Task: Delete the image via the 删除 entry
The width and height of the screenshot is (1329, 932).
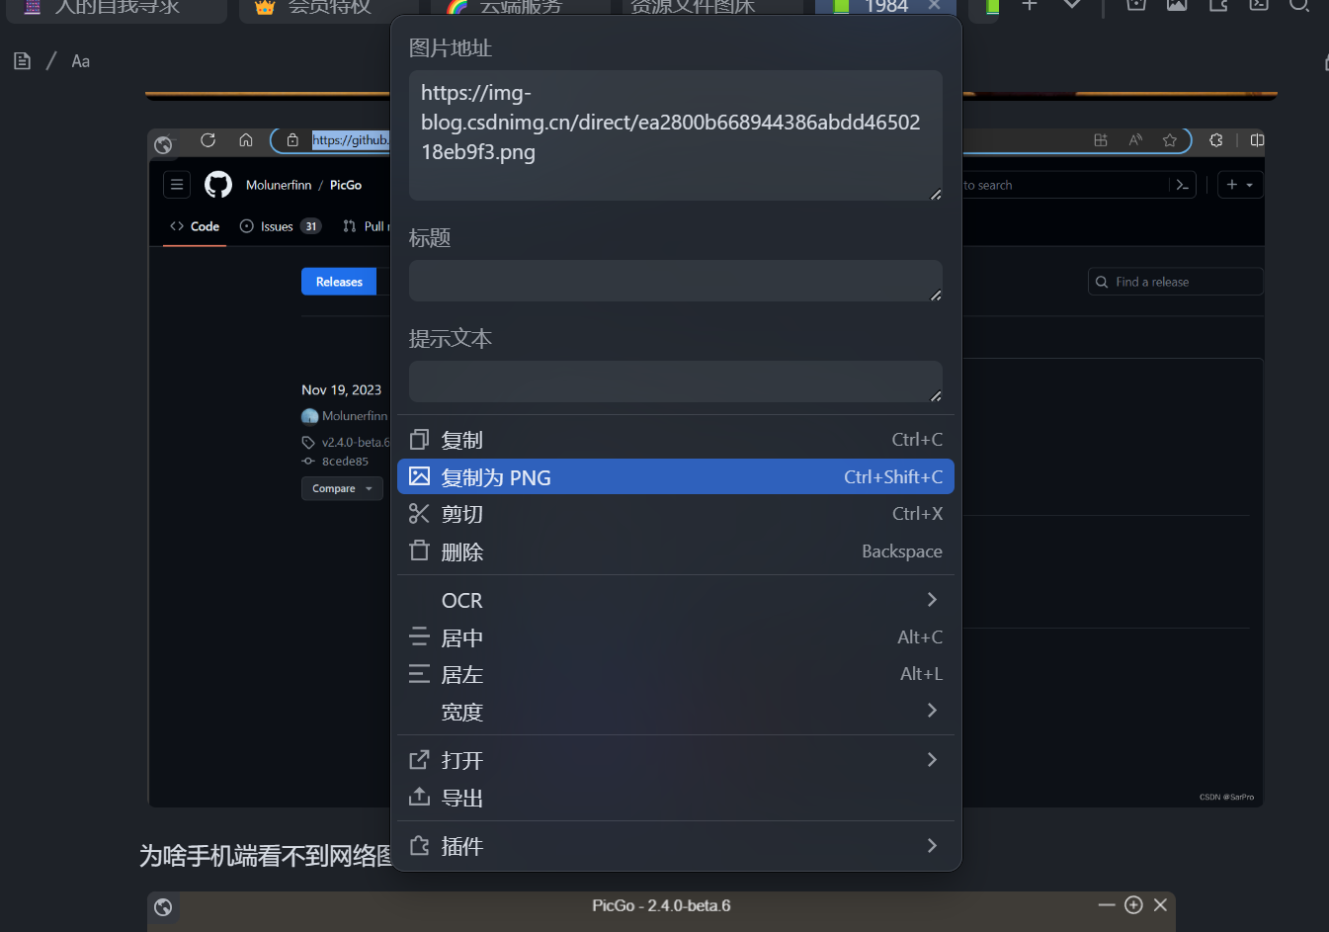Action: 675,551
